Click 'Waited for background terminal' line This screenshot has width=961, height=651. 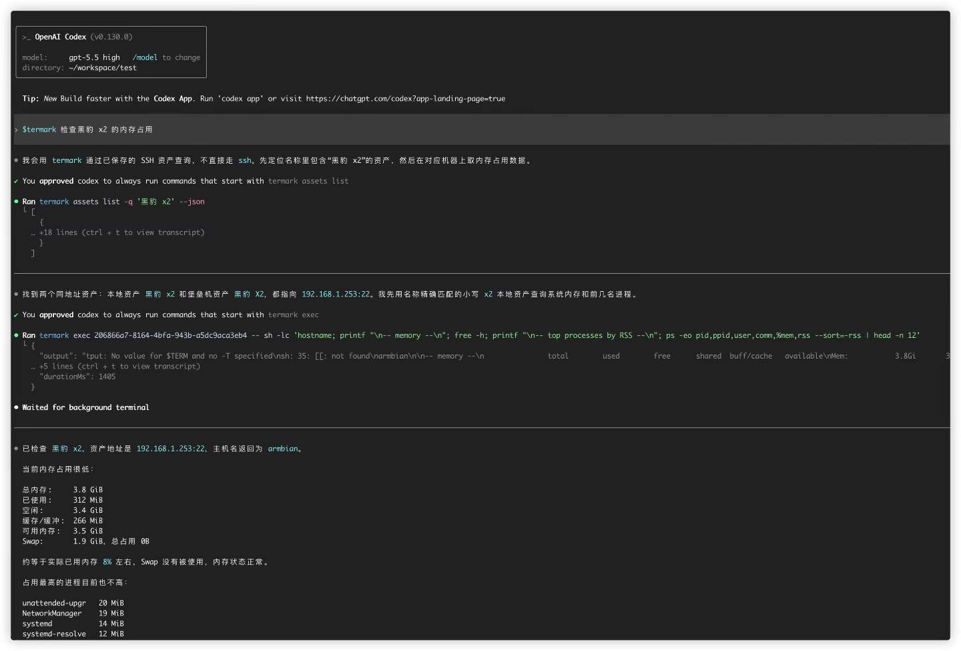coord(85,408)
